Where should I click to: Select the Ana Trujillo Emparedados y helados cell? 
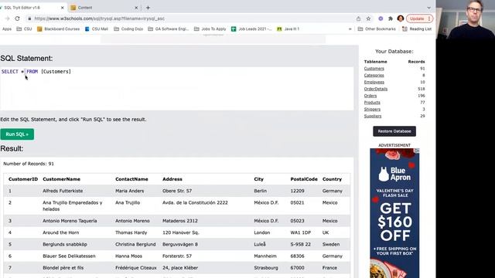[x=73, y=206]
